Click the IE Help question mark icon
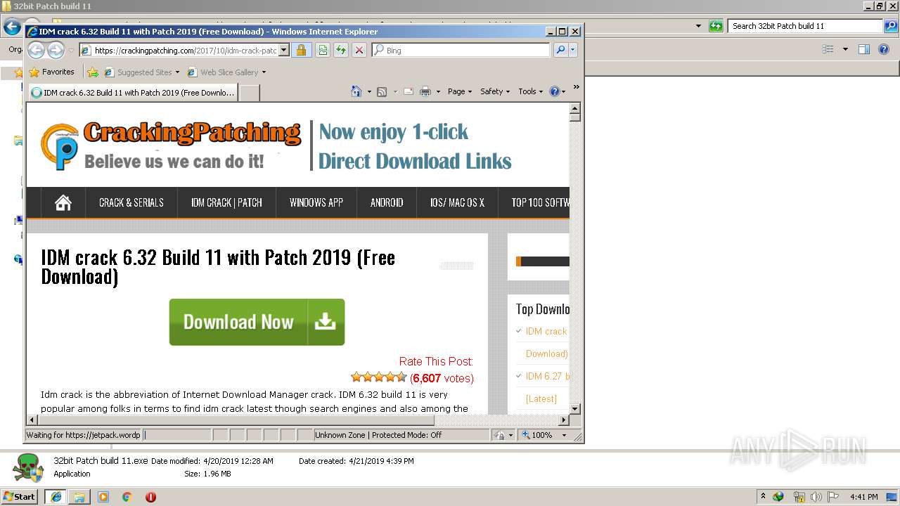The width and height of the screenshot is (900, 506). coord(554,91)
